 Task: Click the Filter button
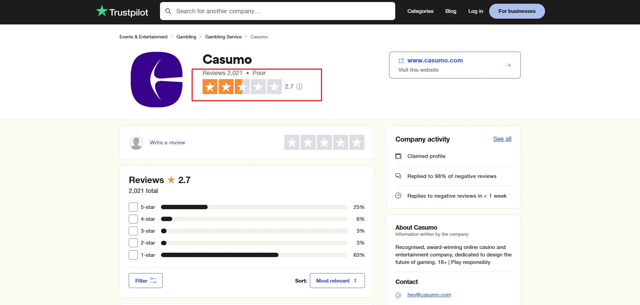click(146, 281)
